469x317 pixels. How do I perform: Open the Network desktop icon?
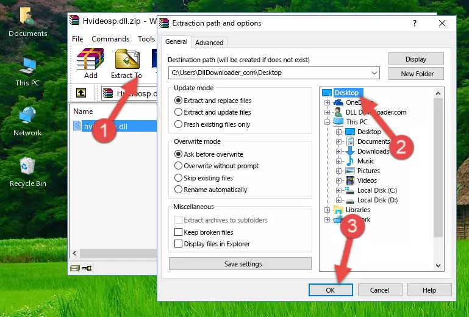point(27,122)
